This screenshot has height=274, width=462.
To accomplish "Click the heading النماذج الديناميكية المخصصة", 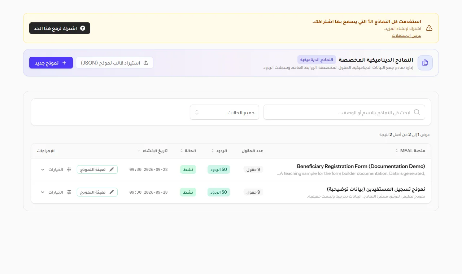I will point(376,59).
